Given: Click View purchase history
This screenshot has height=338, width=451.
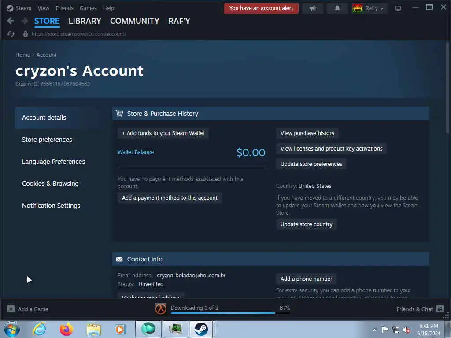Looking at the screenshot, I should pos(307,133).
